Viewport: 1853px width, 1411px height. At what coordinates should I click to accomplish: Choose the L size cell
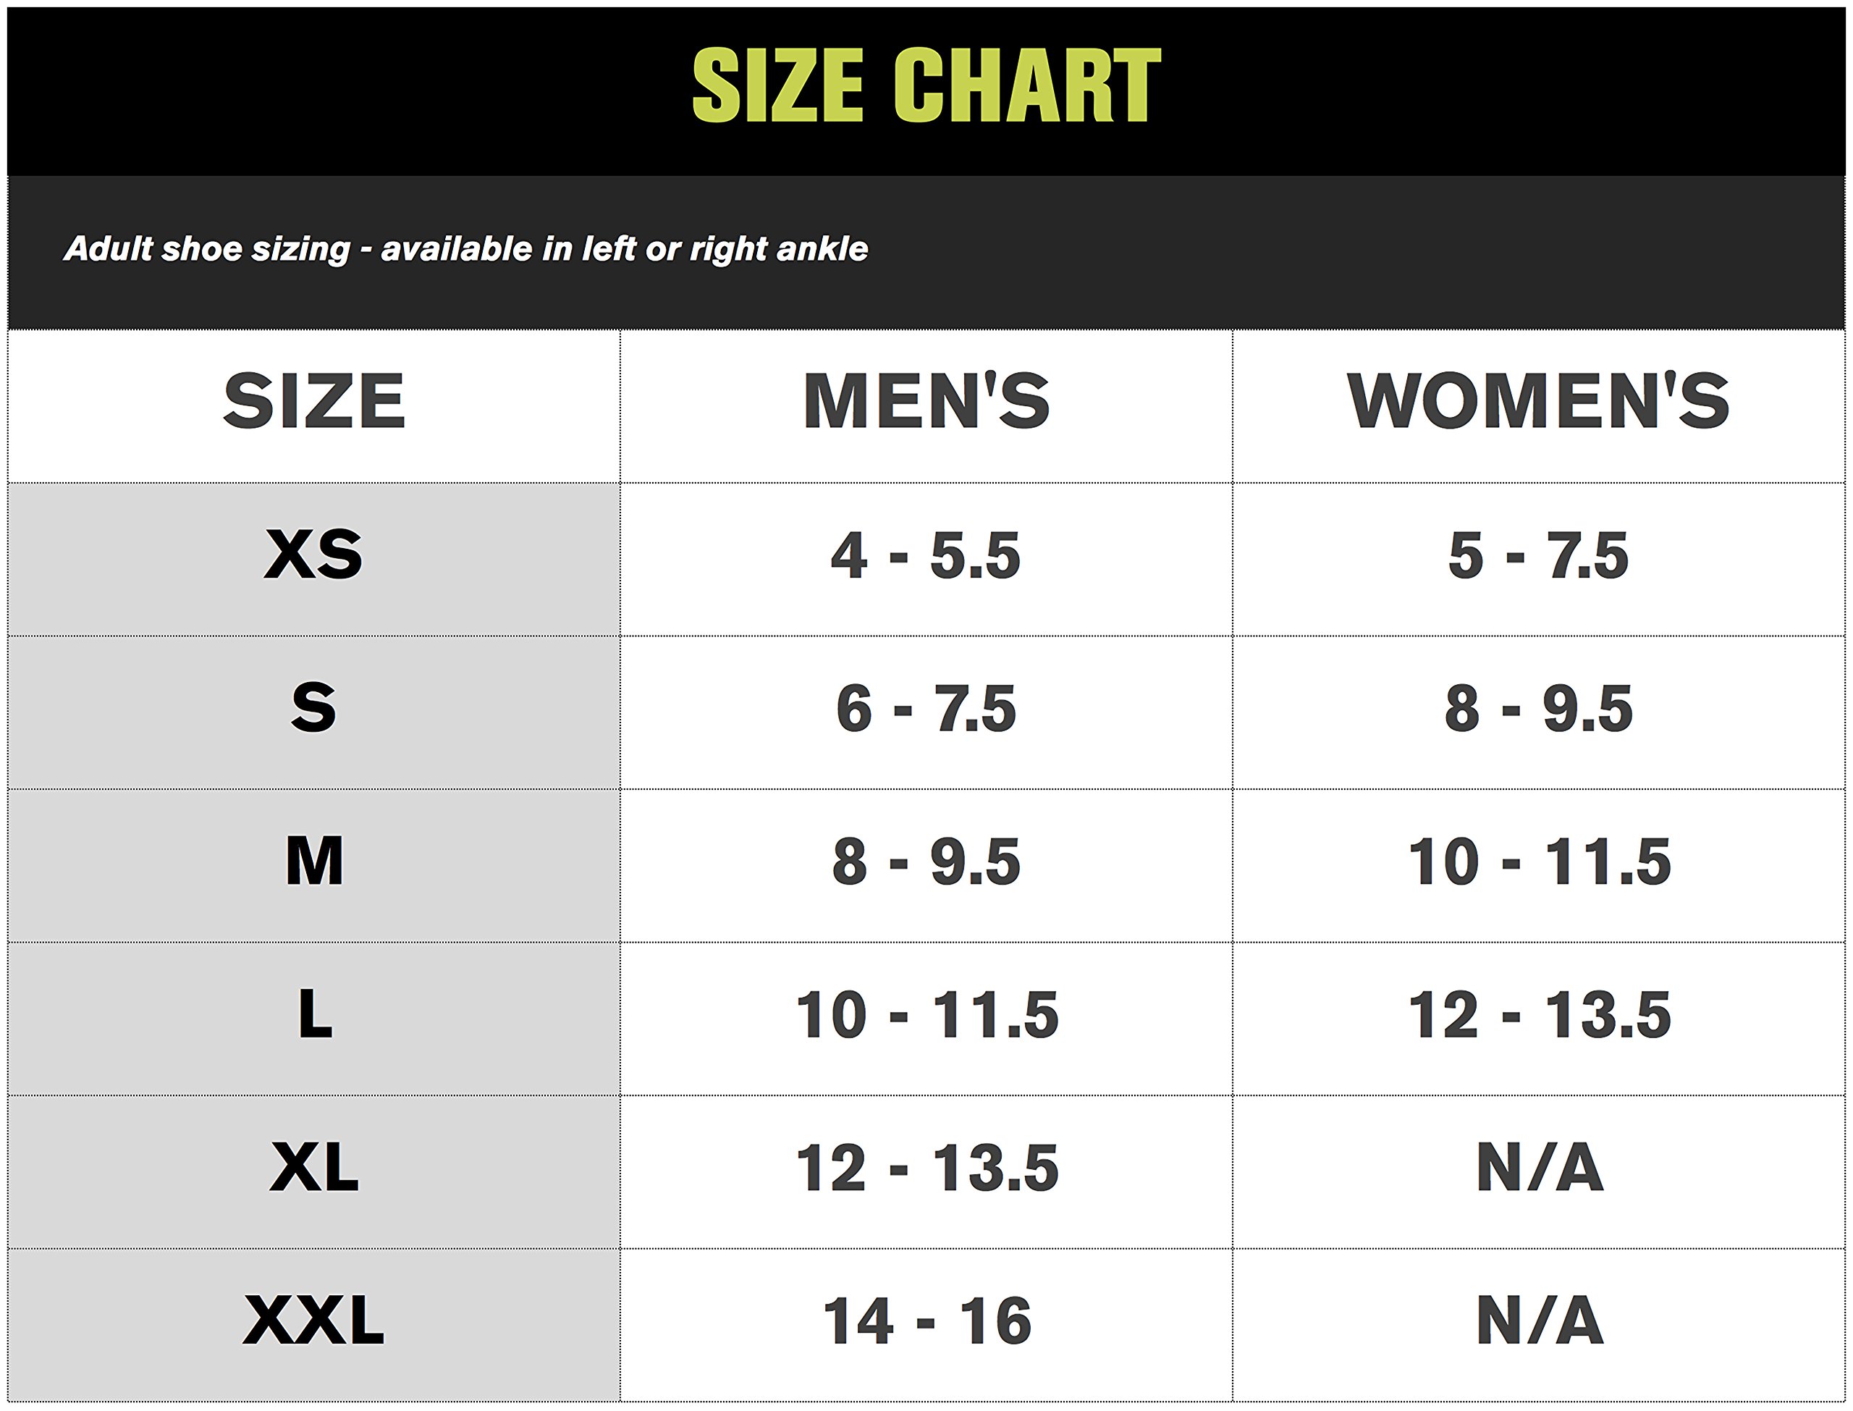[x=313, y=1014]
